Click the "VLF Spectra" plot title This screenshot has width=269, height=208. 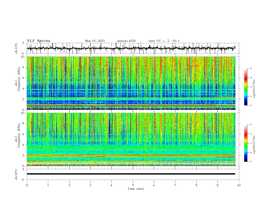coord(38,41)
